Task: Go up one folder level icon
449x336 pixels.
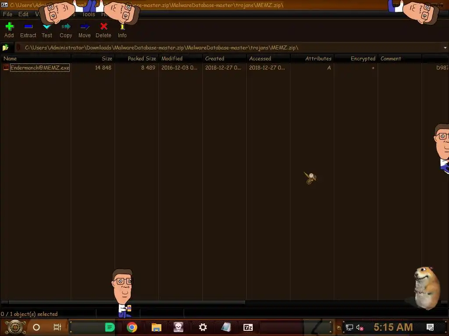Action: (5, 47)
